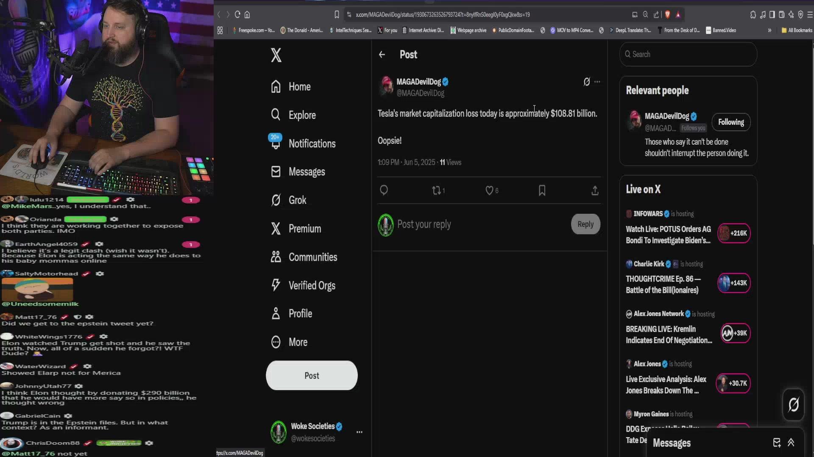
Task: Show hidden bookmarks with the chevron
Action: pos(769,30)
